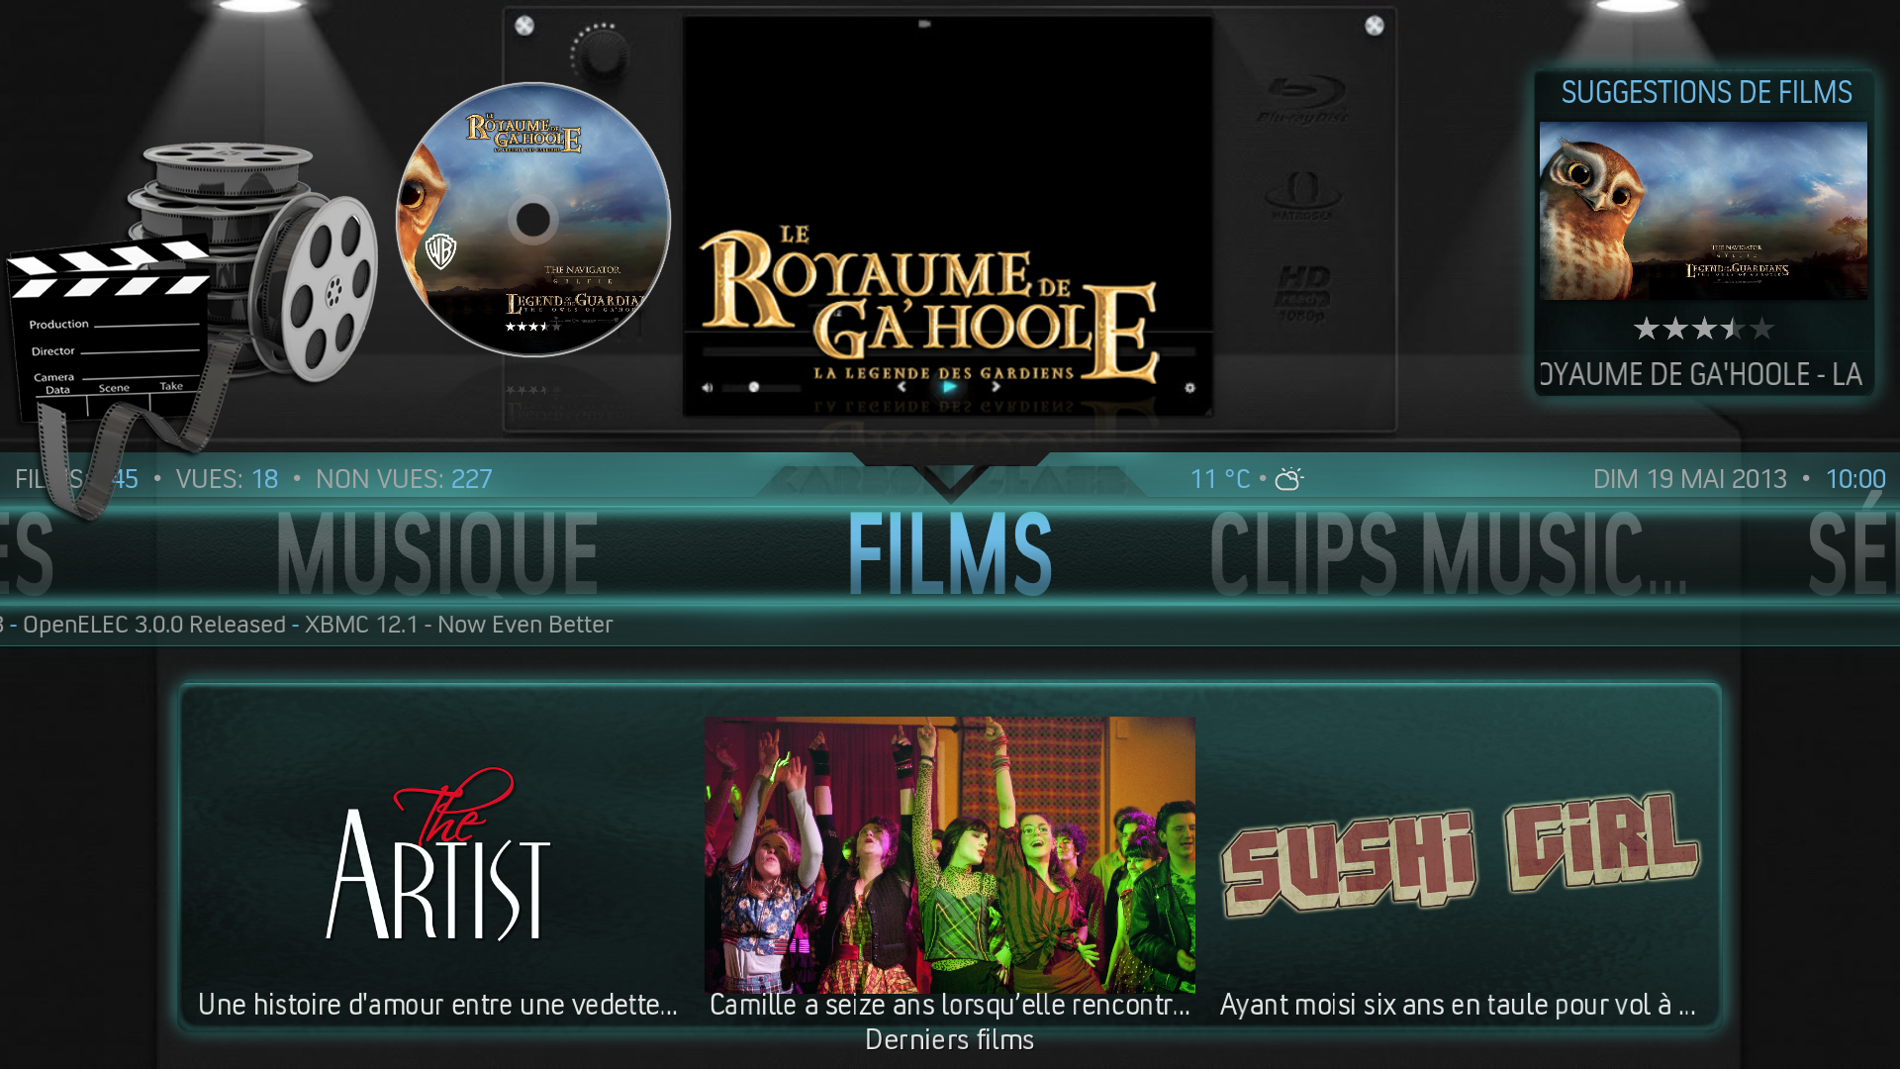This screenshot has width=1900, height=1069.
Task: Click the speaker volume icon in the preview player
Action: coord(707,387)
